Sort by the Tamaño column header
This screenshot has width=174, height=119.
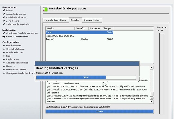pos(82,28)
